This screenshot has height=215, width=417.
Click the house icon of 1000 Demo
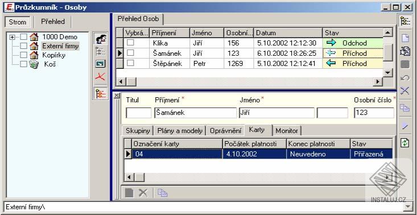pyautogui.click(x=34, y=37)
